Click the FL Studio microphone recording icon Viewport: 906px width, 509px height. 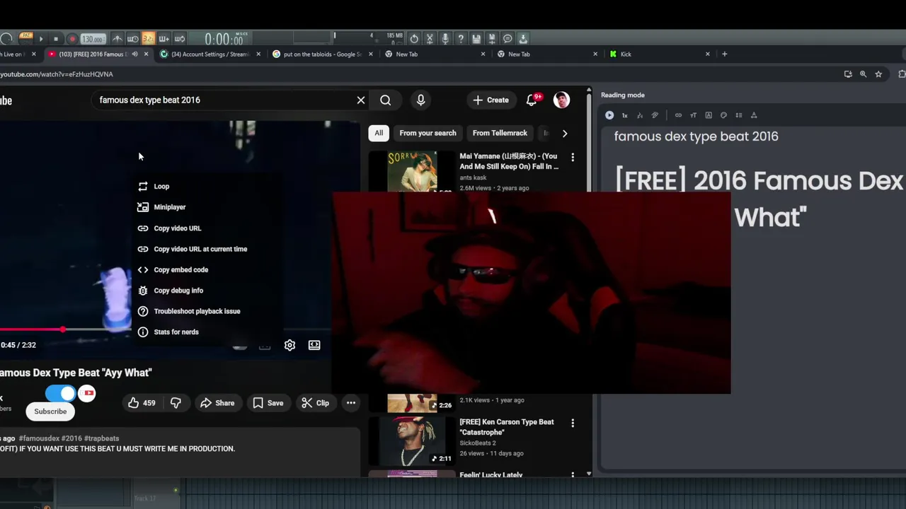(x=445, y=39)
